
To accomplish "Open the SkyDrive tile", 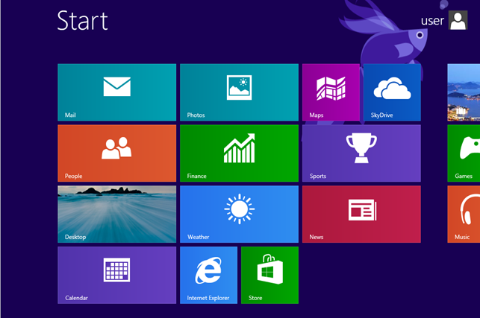I will click(392, 92).
